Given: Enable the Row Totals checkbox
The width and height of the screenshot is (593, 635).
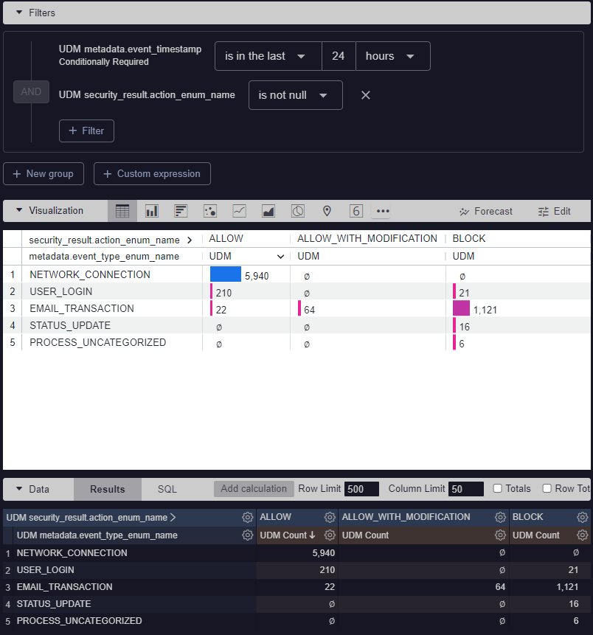Looking at the screenshot, I should (546, 488).
